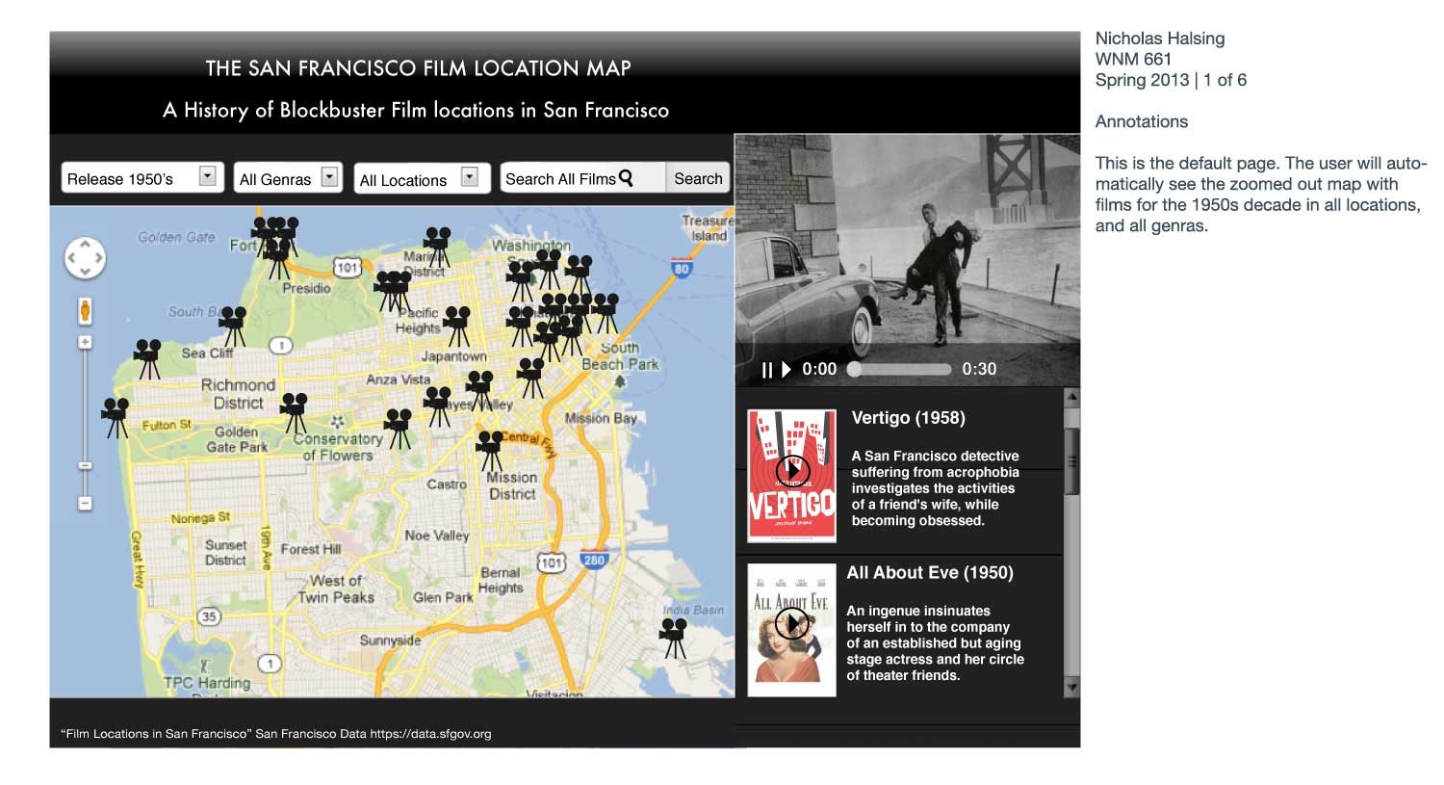This screenshot has height=785, width=1444.
Task: Click the 0:30 video duration text
Action: [x=979, y=369]
